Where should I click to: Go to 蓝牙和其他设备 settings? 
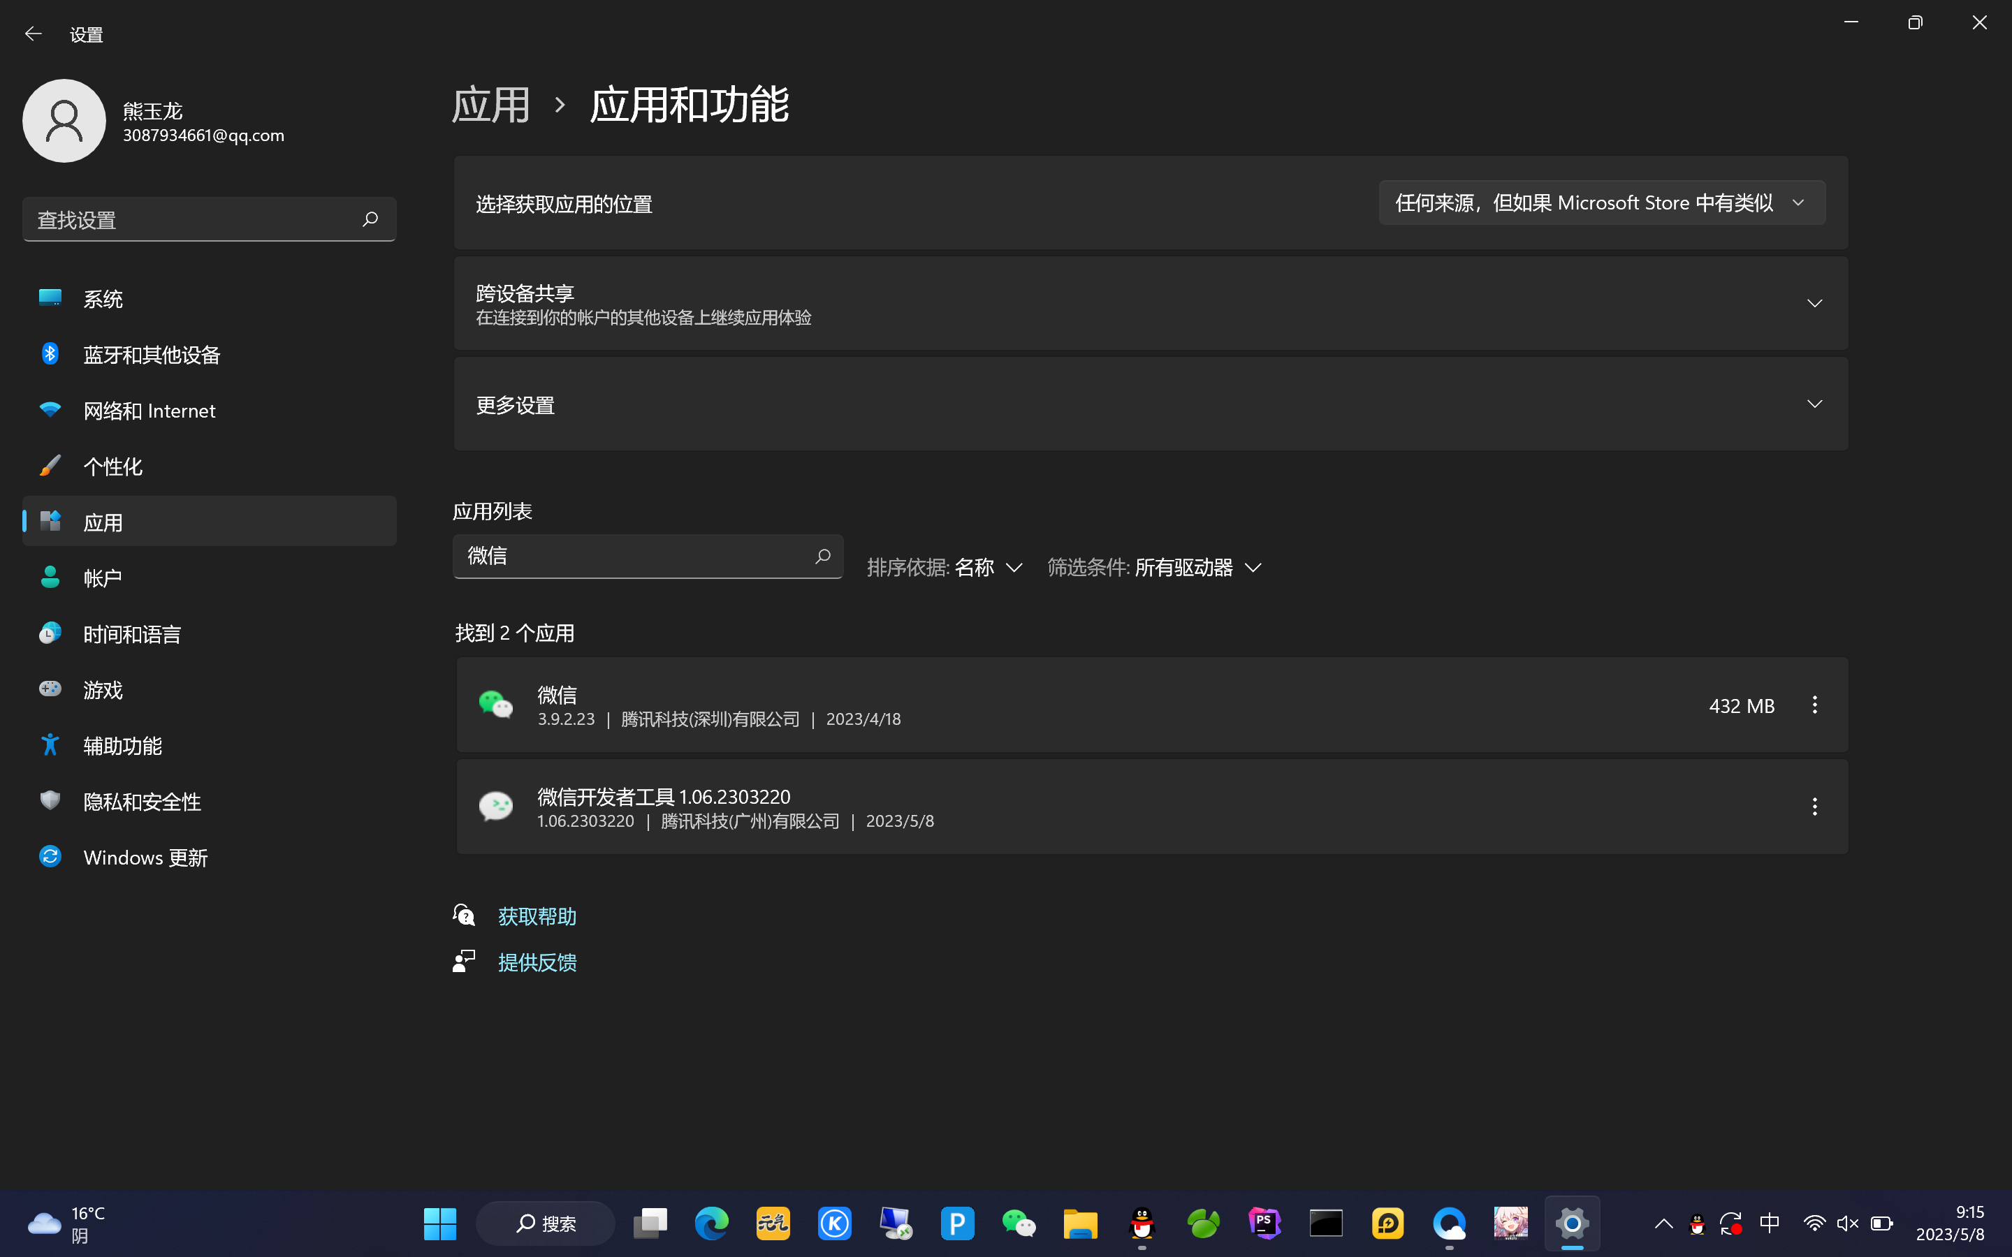(x=152, y=355)
